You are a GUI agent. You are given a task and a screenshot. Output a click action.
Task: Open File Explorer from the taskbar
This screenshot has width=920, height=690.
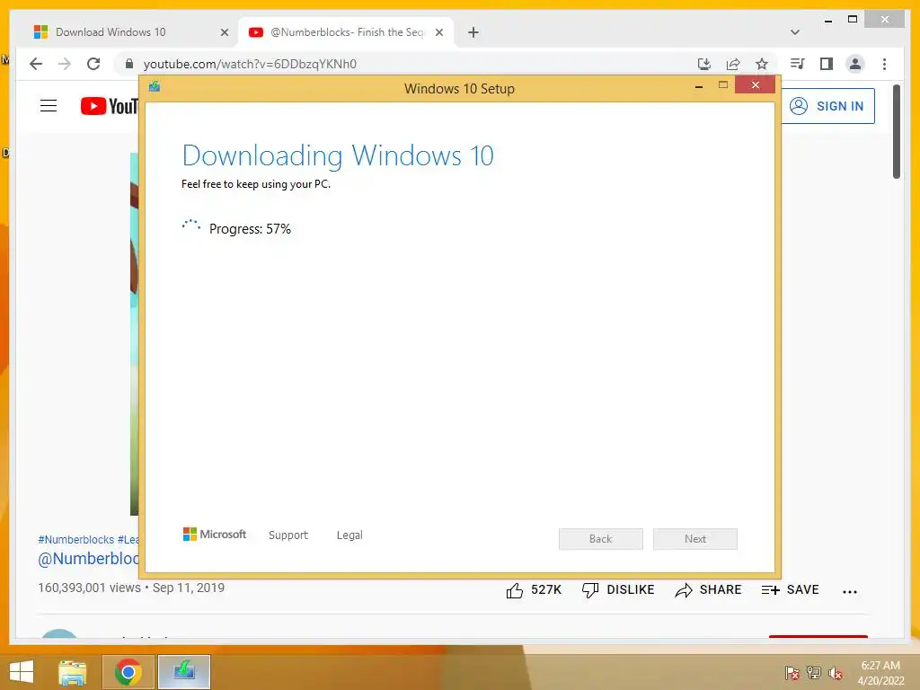[x=73, y=672]
